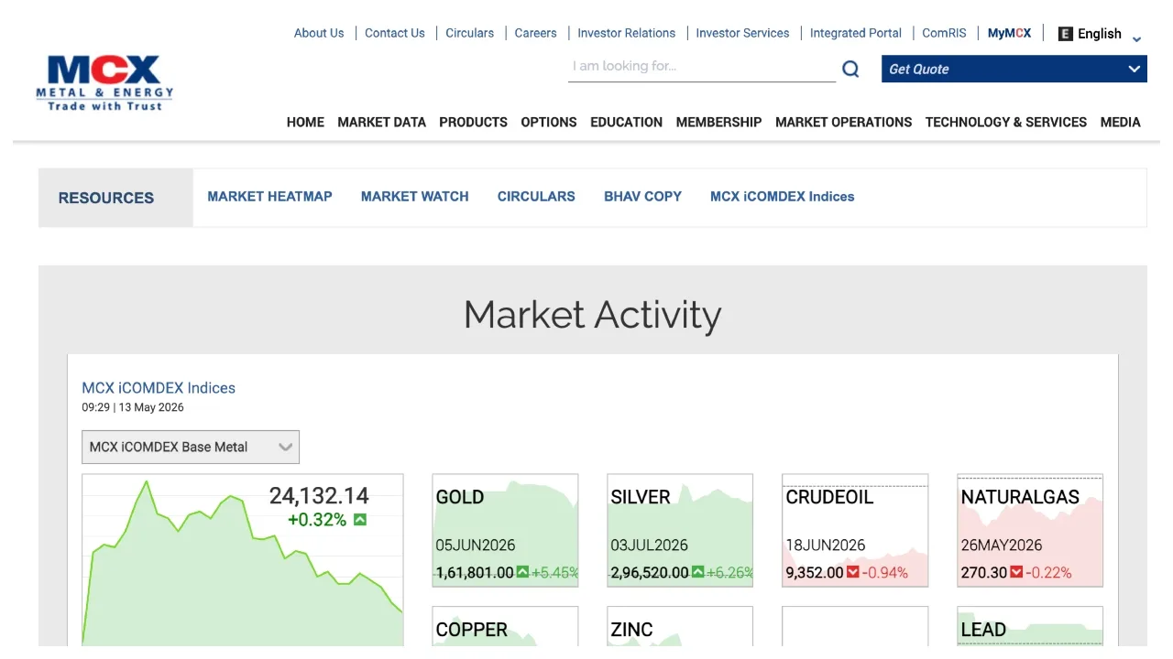This screenshot has width=1173, height=659.
Task: Select the ZINC commodity tile
Action: tap(680, 626)
